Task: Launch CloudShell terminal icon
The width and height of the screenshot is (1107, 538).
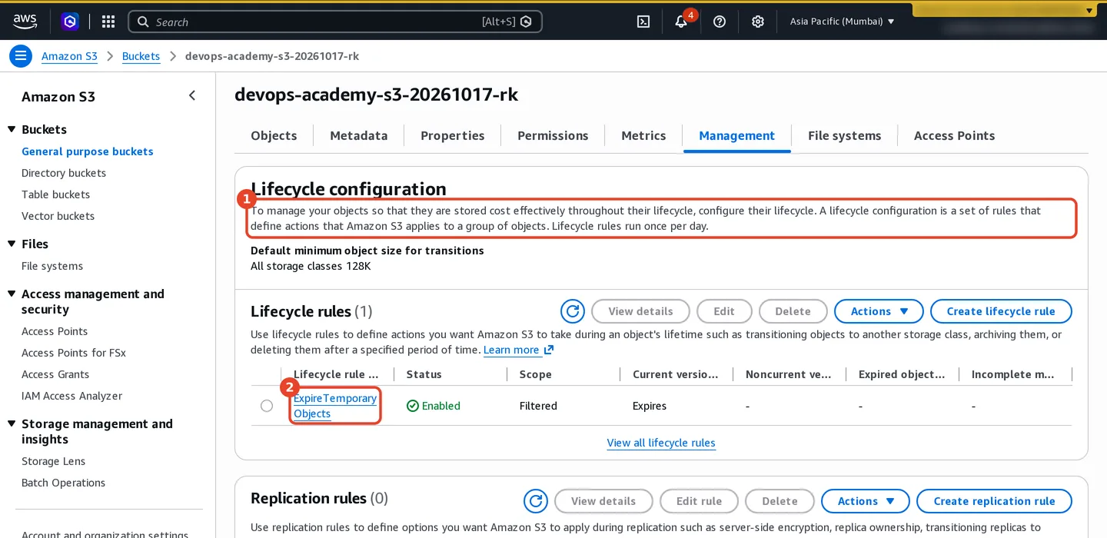Action: click(643, 22)
